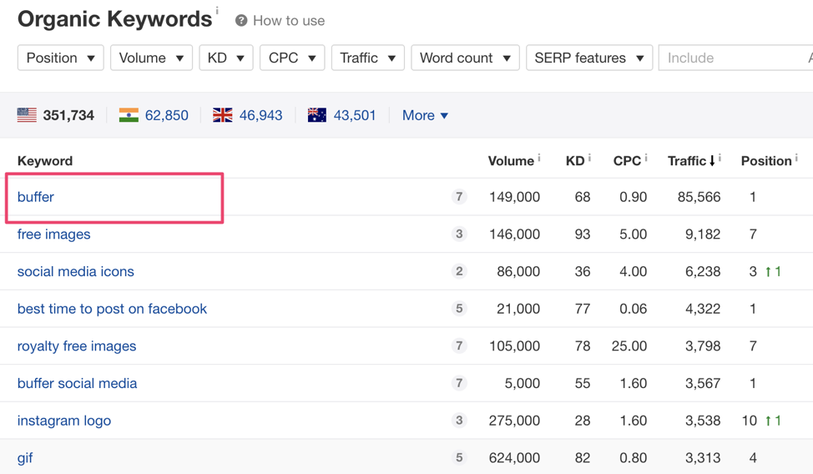Click SERP features badge for instagram logo

[x=459, y=421]
